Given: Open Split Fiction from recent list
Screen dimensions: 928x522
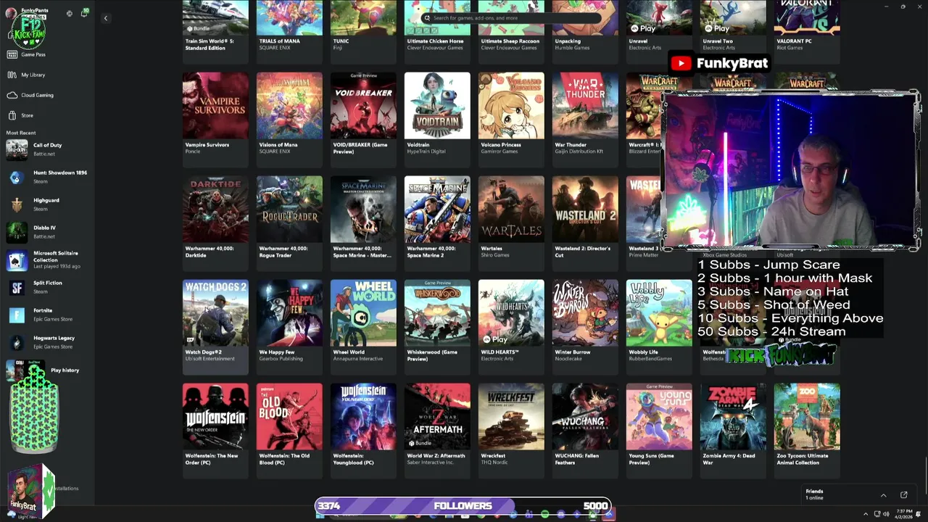Looking at the screenshot, I should [47, 287].
